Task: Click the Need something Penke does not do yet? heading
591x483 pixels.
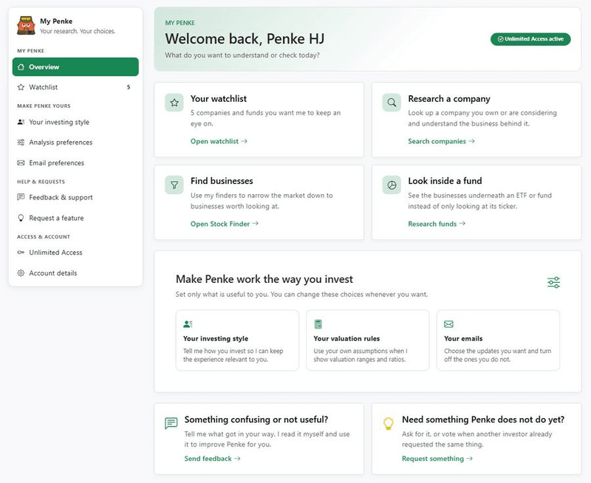Action: (x=483, y=419)
